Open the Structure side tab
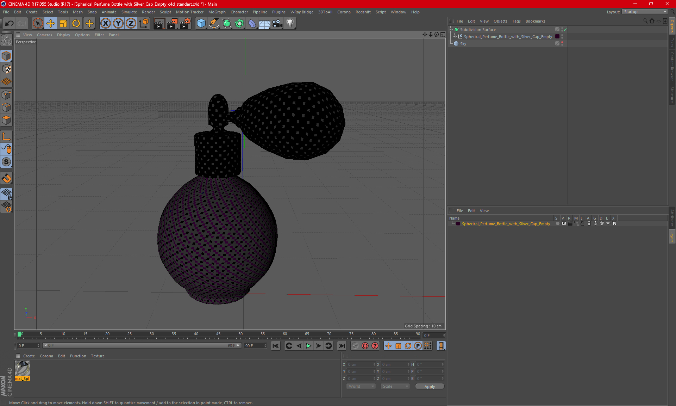Viewport: 676px width, 406px height. tap(672, 94)
